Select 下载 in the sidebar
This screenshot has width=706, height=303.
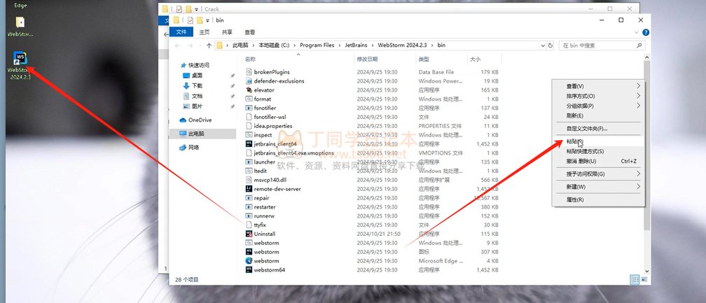pyautogui.click(x=198, y=85)
